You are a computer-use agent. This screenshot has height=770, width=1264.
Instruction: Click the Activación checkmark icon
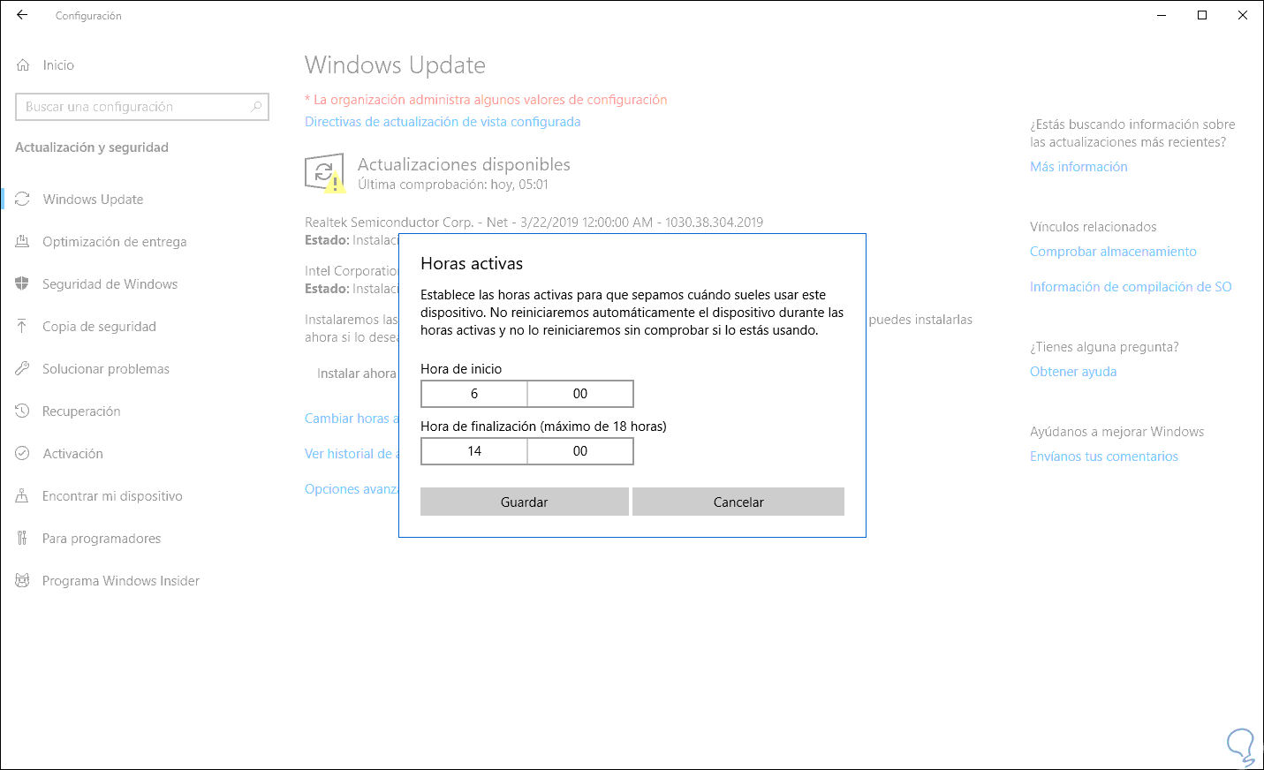[23, 454]
